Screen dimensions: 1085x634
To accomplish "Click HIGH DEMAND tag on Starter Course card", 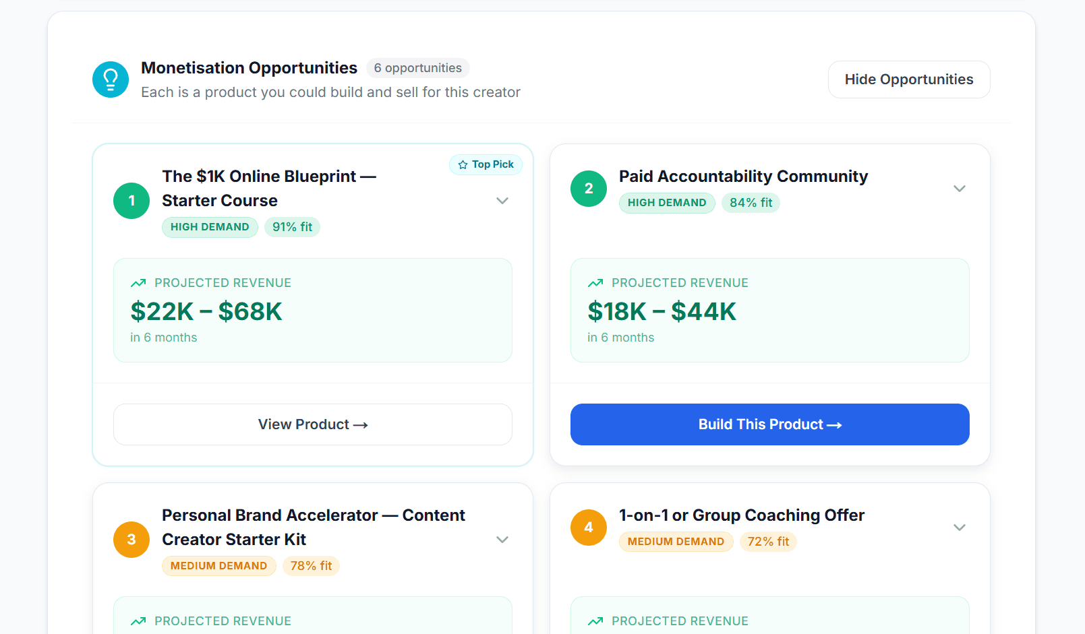I will coord(210,227).
